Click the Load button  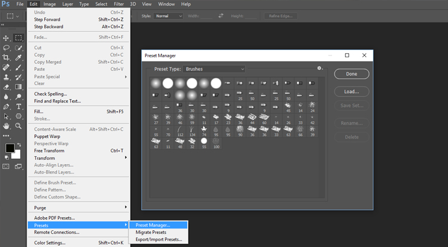pyautogui.click(x=351, y=91)
